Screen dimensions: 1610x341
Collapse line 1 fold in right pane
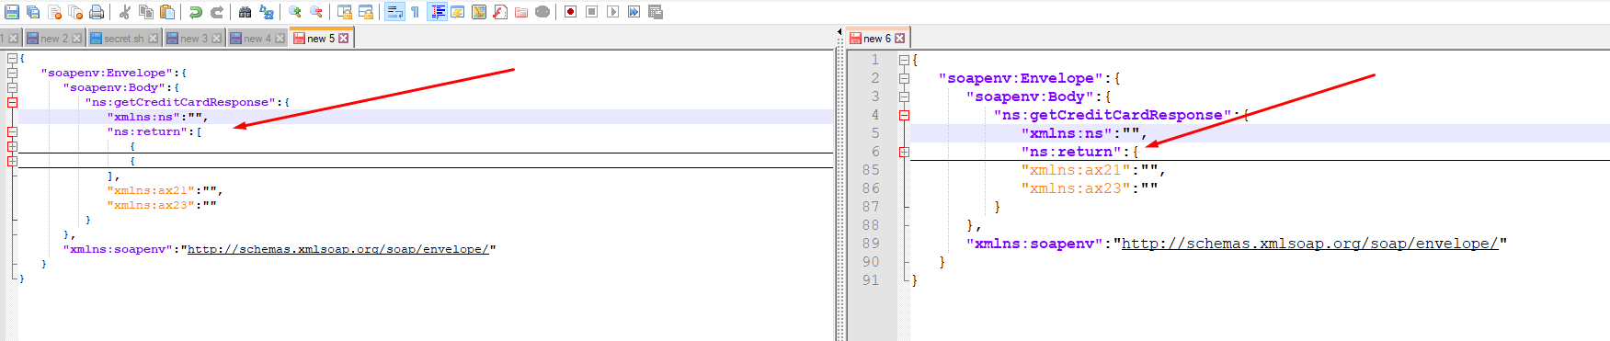pos(904,60)
